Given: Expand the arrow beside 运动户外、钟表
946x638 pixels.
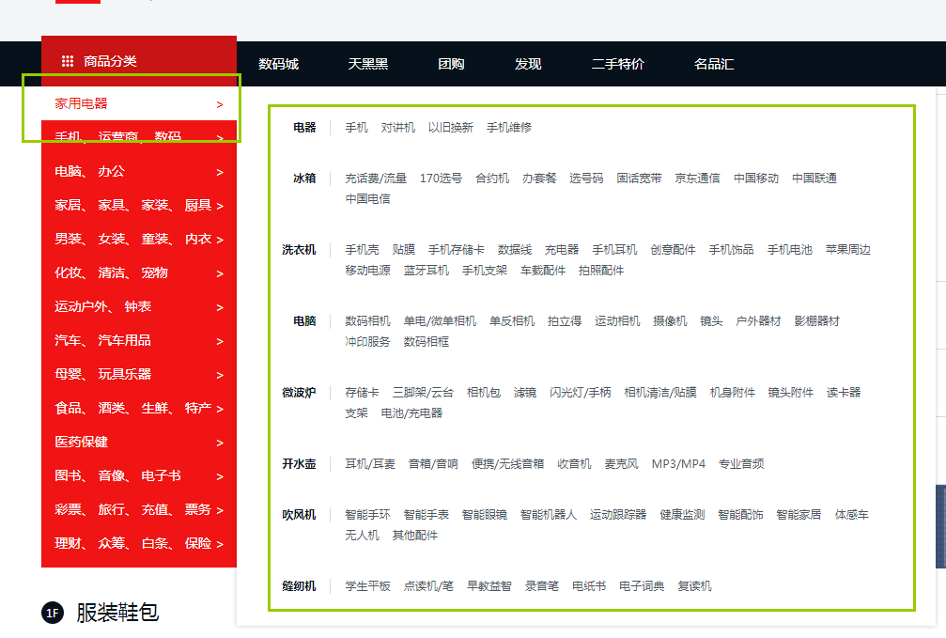Looking at the screenshot, I should [x=220, y=308].
